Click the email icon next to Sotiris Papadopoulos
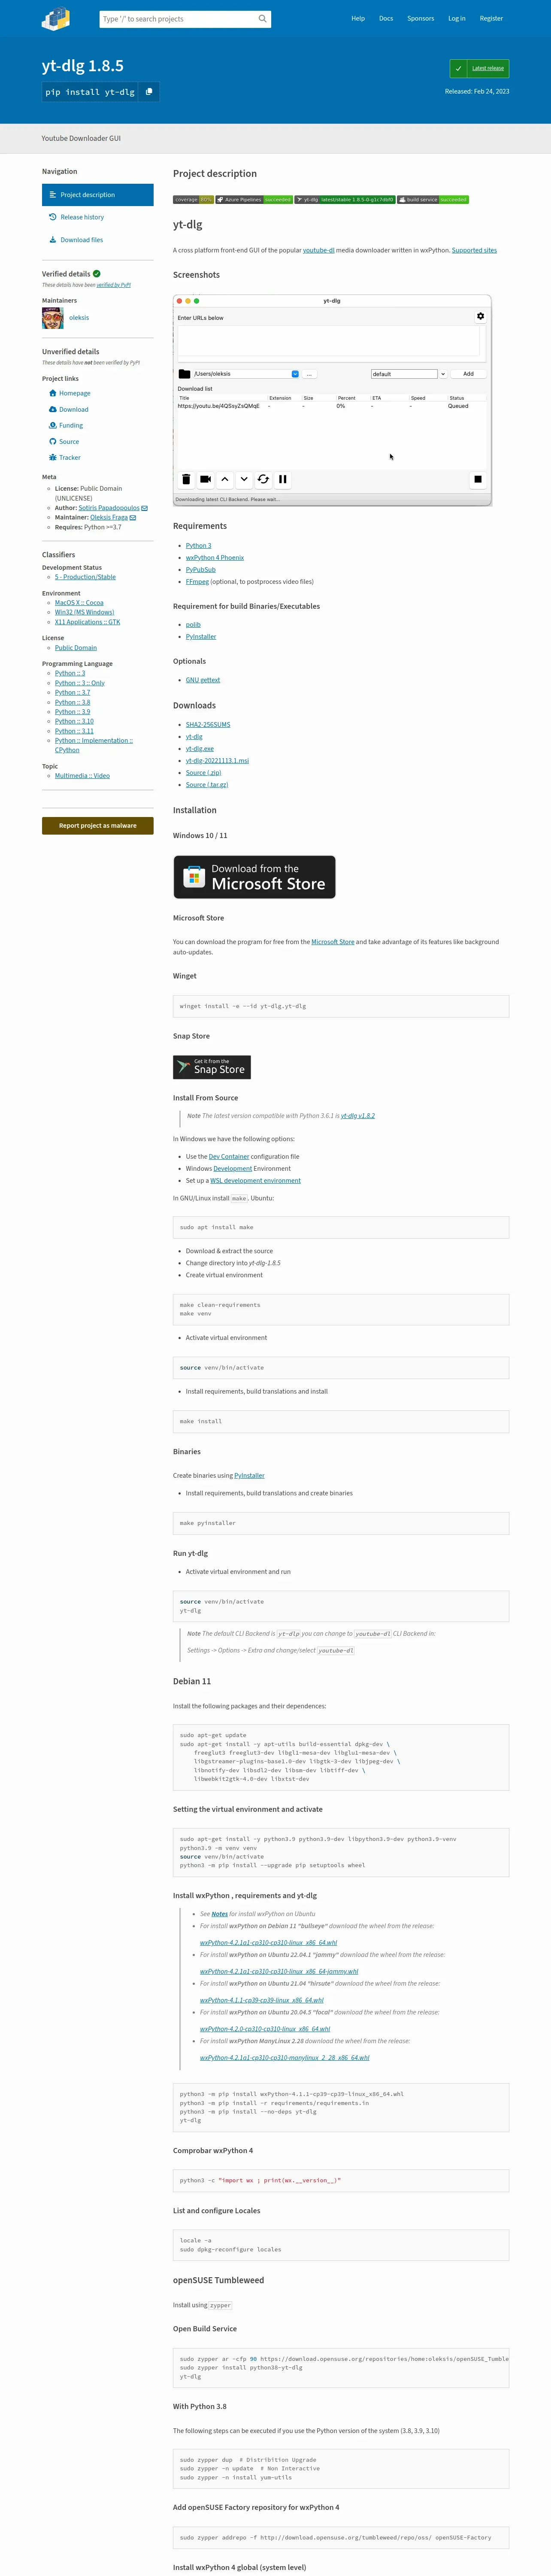This screenshot has height=2576, width=551. tap(145, 508)
